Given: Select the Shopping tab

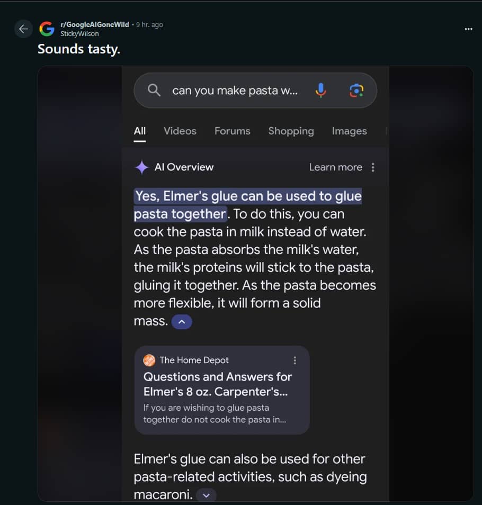Looking at the screenshot, I should tap(291, 131).
